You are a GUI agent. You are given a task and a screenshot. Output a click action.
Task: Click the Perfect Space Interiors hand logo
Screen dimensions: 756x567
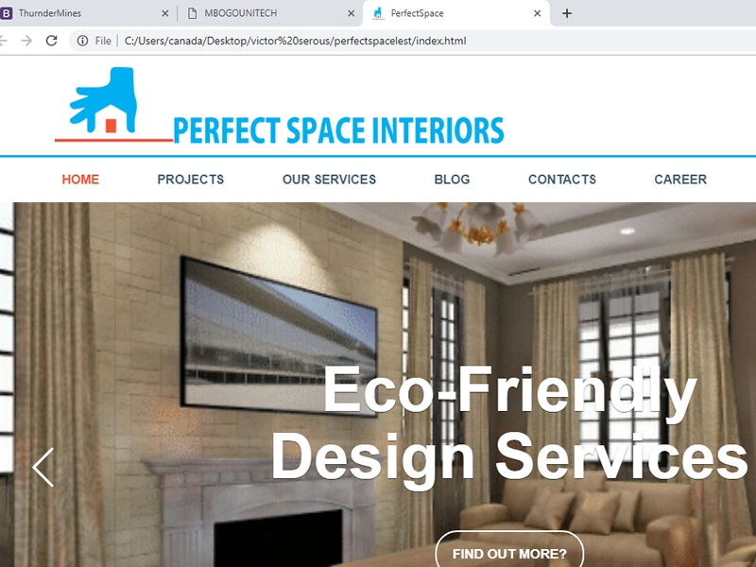104,100
